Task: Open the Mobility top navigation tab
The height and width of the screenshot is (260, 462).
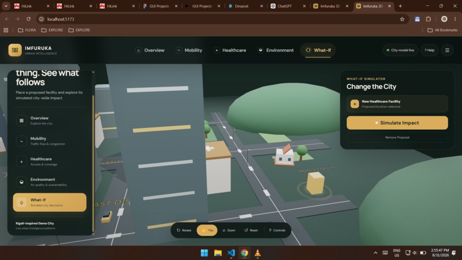Action: pos(189,50)
